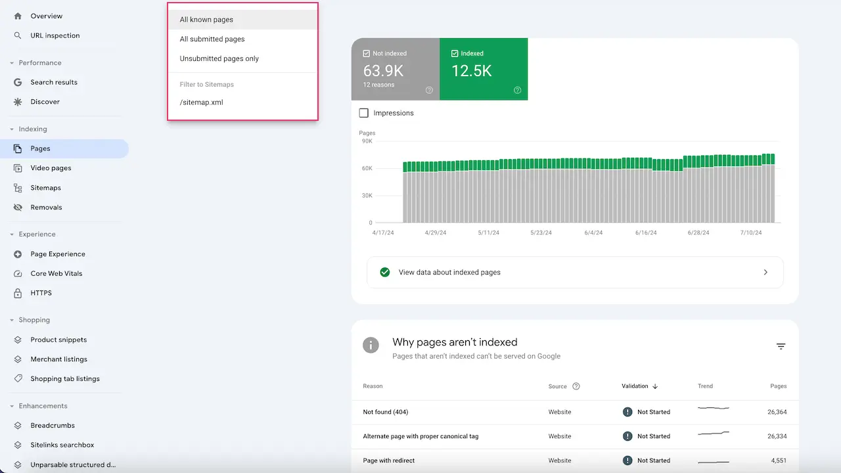Open the Video pages report
The image size is (841, 473).
51,168
